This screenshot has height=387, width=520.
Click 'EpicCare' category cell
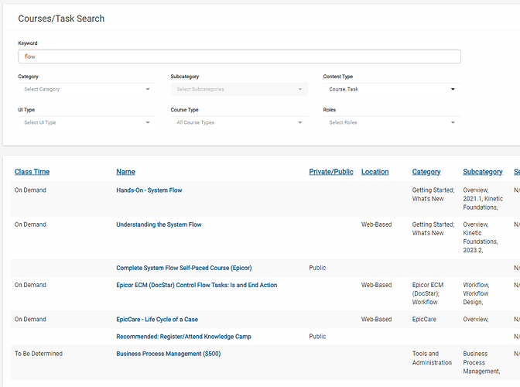click(424, 320)
